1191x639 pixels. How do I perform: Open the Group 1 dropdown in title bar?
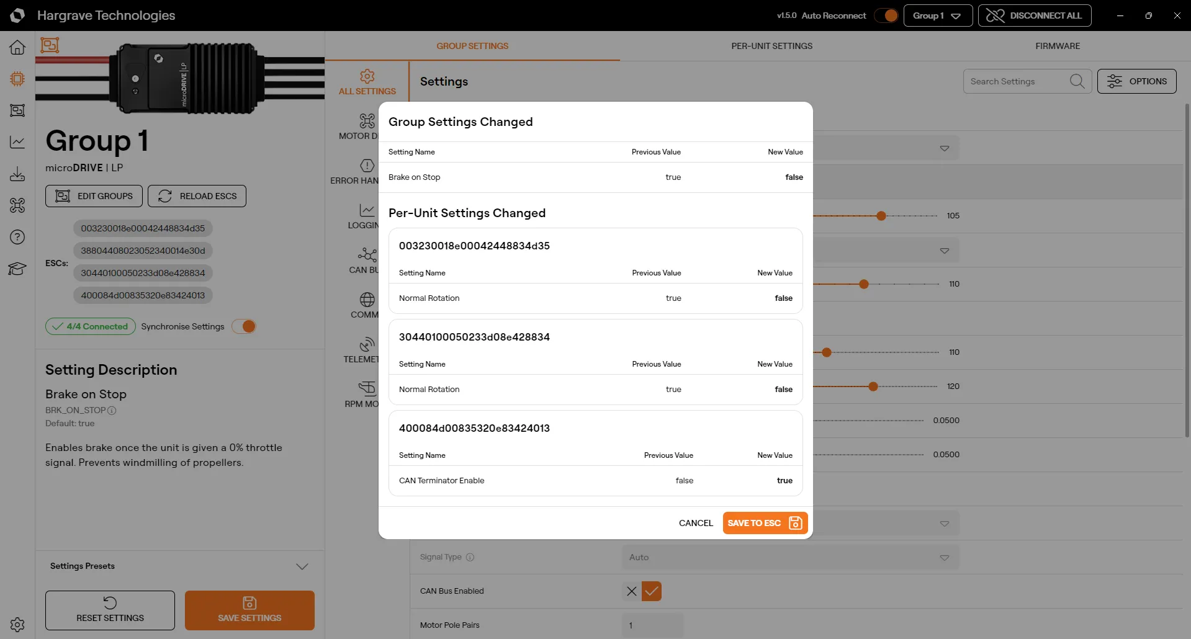tap(938, 16)
